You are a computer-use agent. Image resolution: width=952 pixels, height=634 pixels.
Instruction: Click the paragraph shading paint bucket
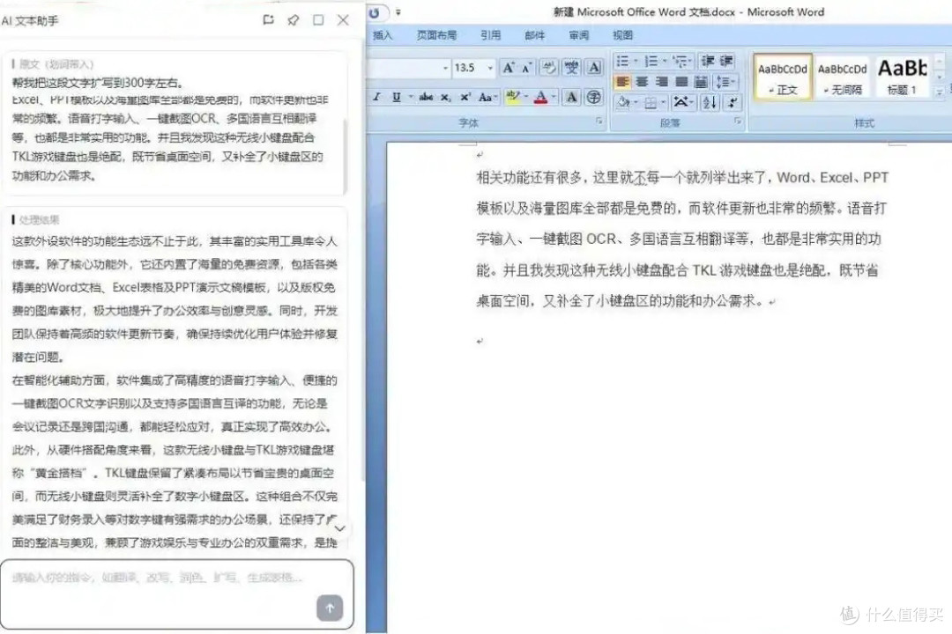(x=623, y=102)
